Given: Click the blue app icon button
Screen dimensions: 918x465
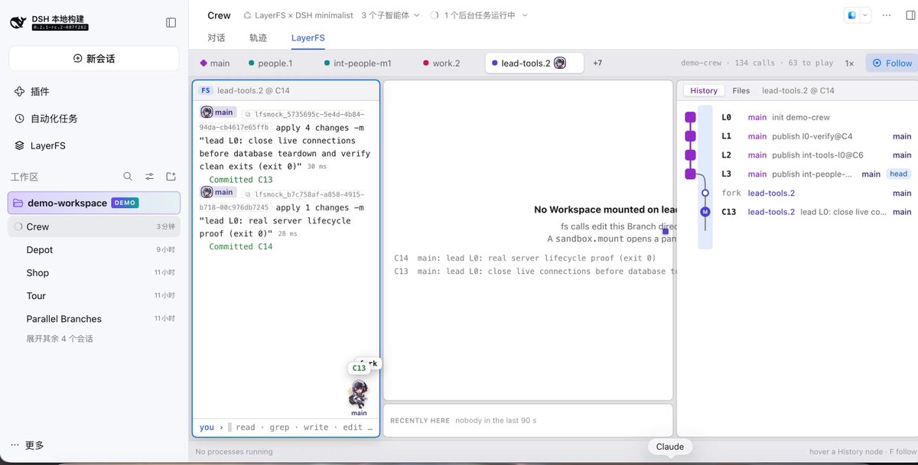Looking at the screenshot, I should (852, 15).
